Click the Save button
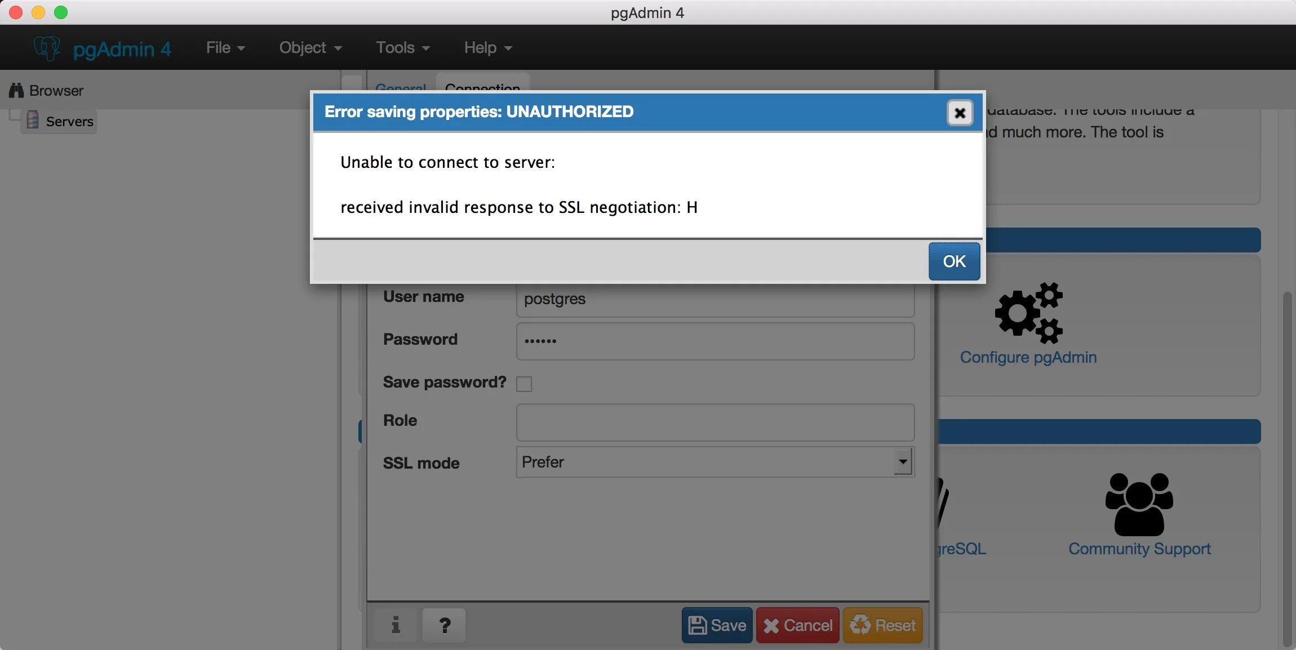1296x650 pixels. [x=716, y=625]
